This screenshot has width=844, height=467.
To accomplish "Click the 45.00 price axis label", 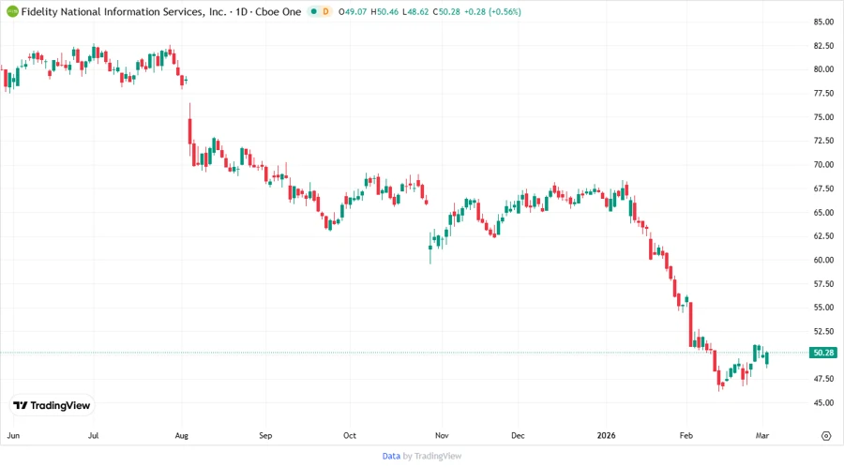I will (x=823, y=403).
